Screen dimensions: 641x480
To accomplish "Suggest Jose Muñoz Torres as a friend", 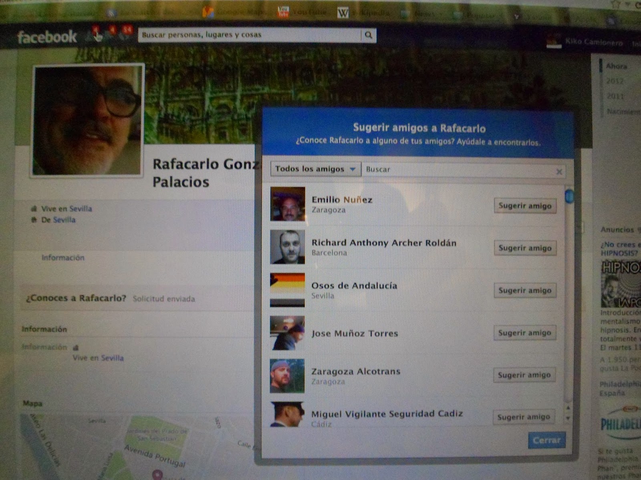I will pos(524,333).
